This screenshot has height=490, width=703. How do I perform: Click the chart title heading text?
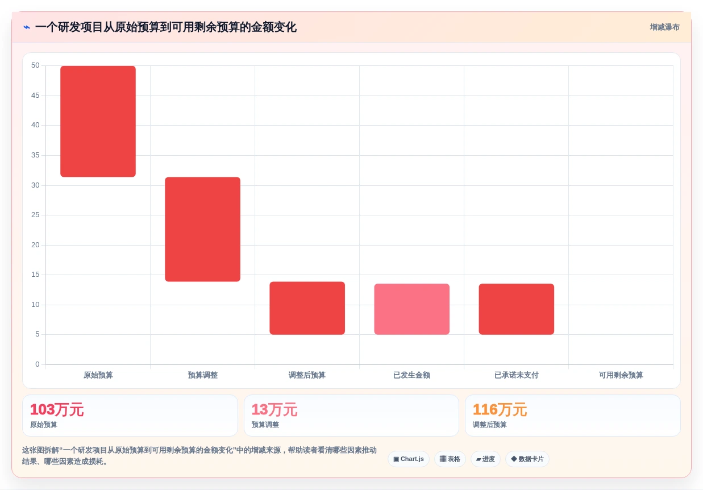[x=166, y=27]
